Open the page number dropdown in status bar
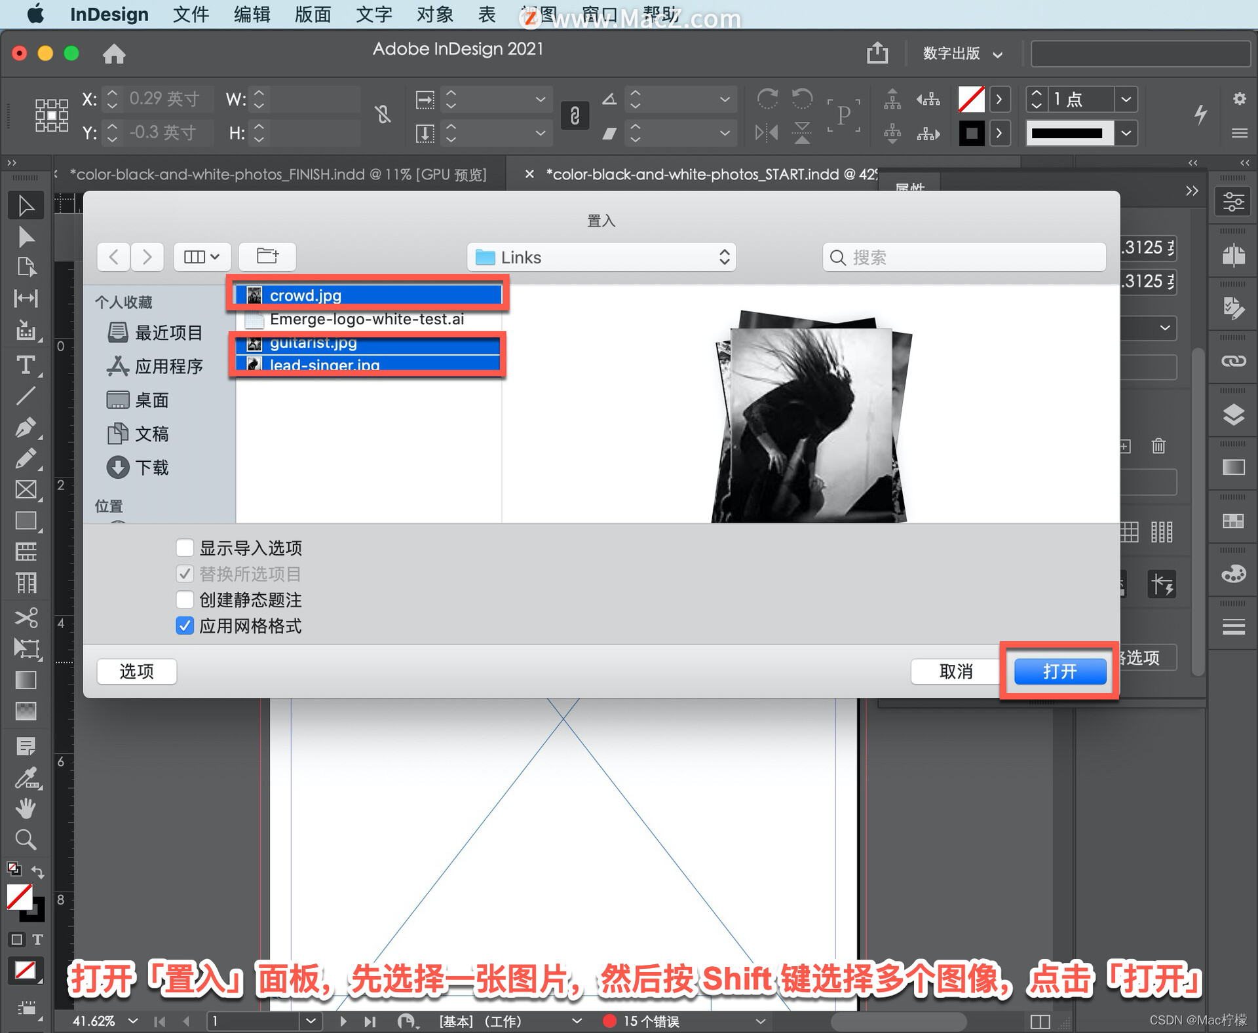This screenshot has height=1033, width=1258. pyautogui.click(x=311, y=1021)
